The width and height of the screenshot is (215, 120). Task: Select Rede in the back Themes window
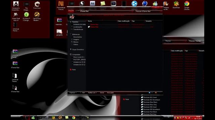click(127, 99)
